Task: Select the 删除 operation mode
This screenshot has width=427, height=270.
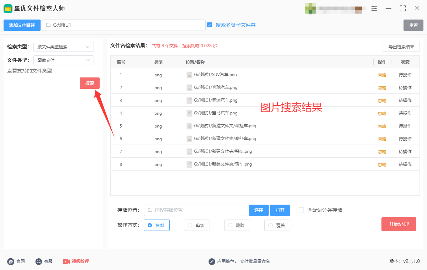Action: (237, 225)
